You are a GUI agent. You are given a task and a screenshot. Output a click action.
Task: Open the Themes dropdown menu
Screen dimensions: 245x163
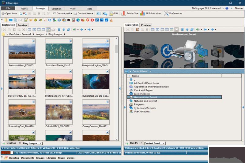click(239, 9)
